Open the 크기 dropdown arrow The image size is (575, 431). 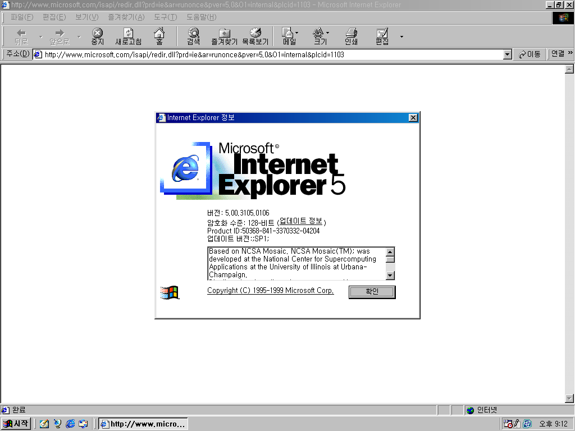pyautogui.click(x=327, y=33)
